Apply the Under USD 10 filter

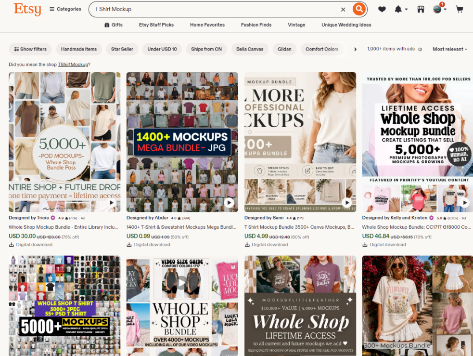(x=162, y=49)
